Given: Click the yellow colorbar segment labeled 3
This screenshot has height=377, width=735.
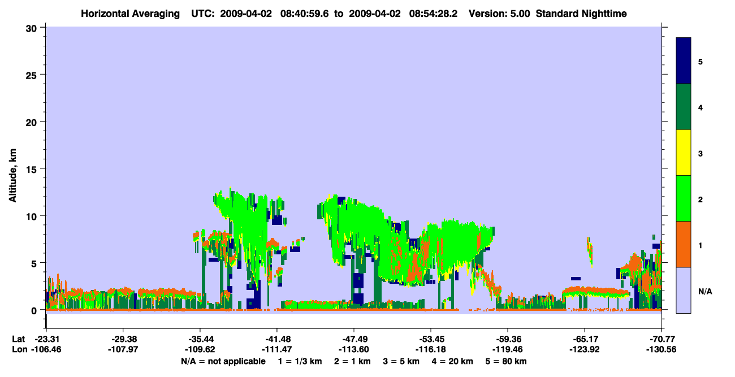Looking at the screenshot, I should click(684, 153).
